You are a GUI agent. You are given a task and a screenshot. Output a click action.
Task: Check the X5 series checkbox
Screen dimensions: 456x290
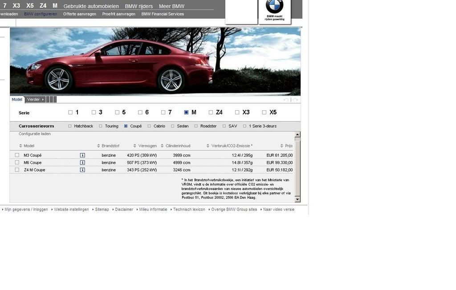coord(264,112)
